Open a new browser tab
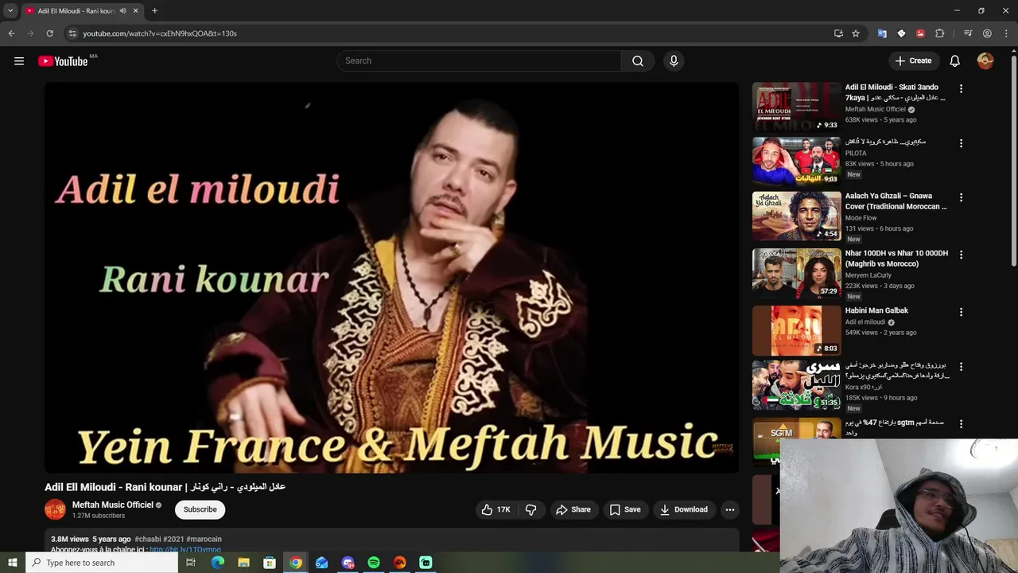 pyautogui.click(x=154, y=11)
